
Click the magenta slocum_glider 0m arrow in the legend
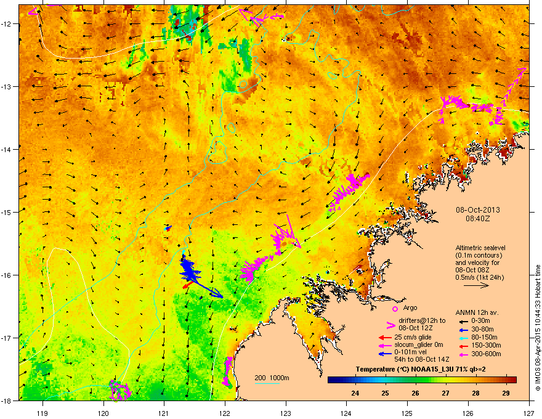(x=386, y=345)
